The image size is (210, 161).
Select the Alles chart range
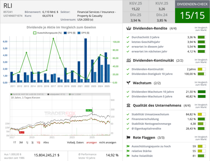point(46,142)
